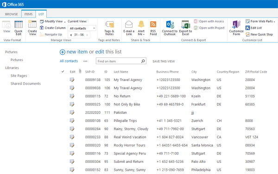Select the LIST ribbon tab

click(x=41, y=14)
